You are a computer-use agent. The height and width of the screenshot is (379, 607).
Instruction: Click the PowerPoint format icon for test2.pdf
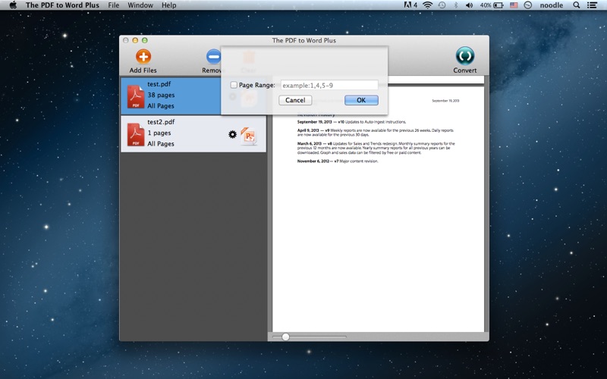(x=249, y=136)
